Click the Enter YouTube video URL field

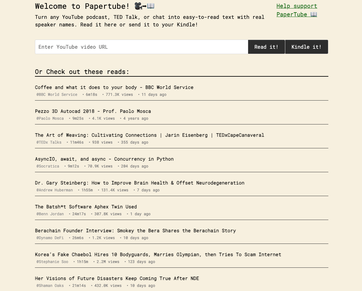[142, 47]
